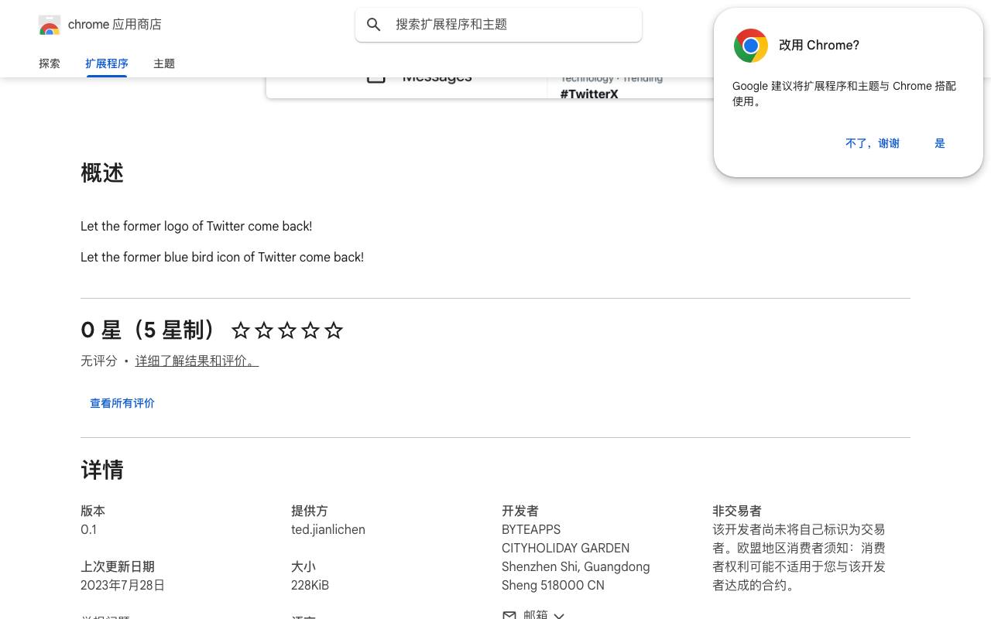Click the chrome 应用商店 title
Viewport: 991px width, 619px height.
click(x=115, y=25)
